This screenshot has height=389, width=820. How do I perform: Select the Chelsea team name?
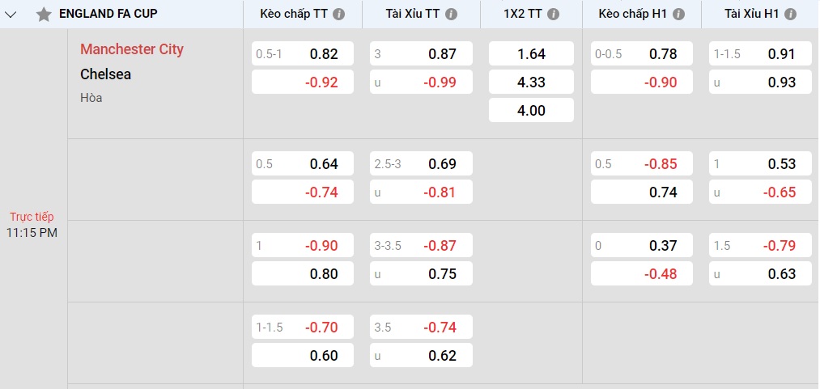(106, 74)
